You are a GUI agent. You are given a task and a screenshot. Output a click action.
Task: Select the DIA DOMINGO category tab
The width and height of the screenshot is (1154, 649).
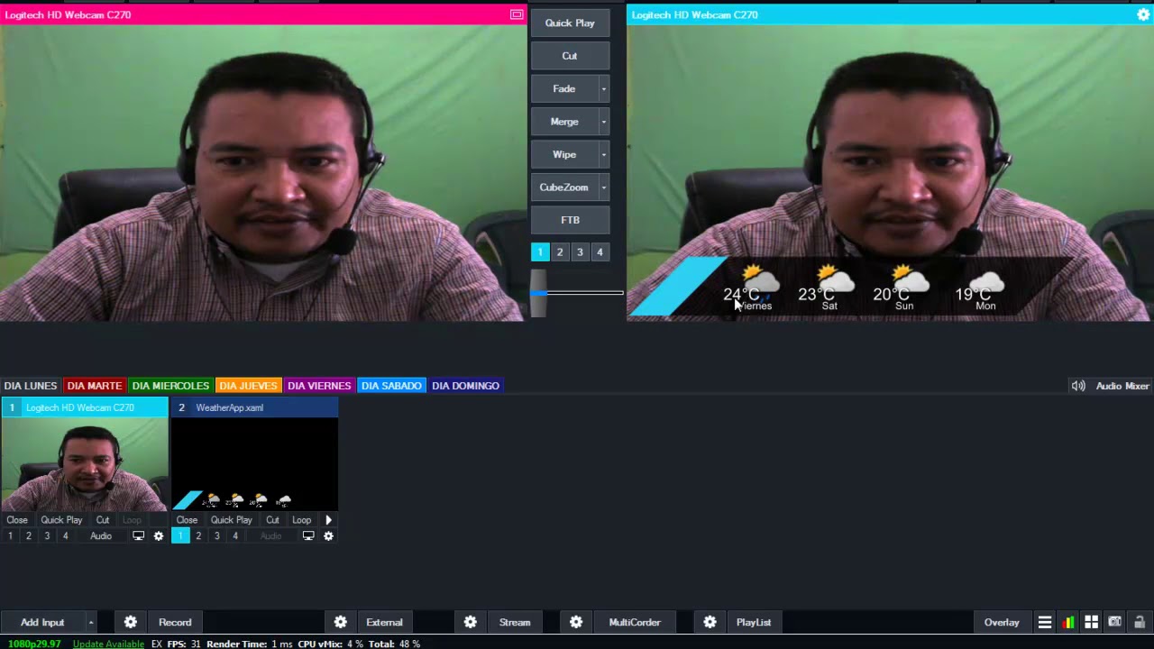coord(465,386)
